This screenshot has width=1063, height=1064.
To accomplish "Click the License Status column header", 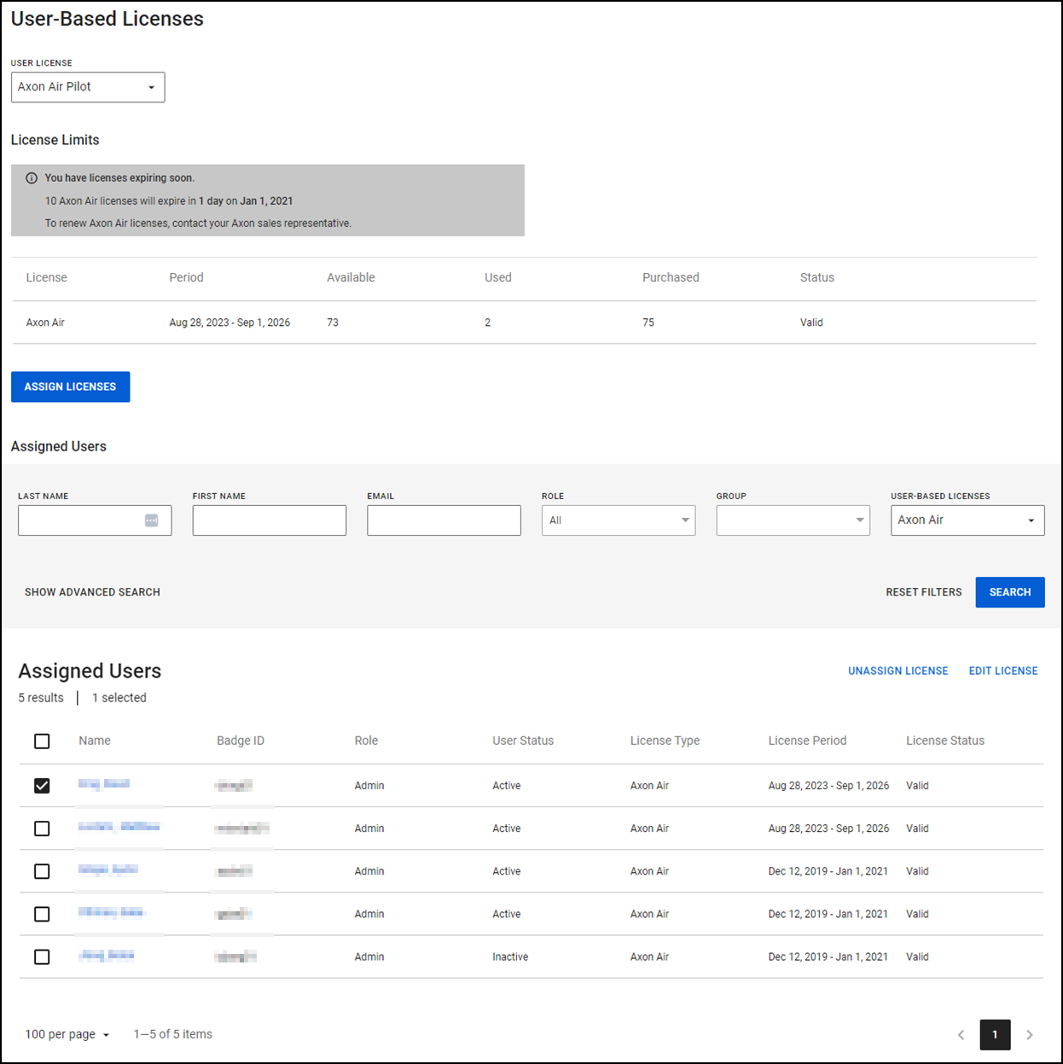I will tap(945, 741).
